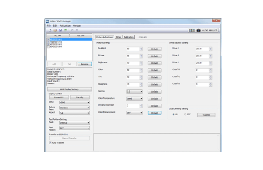The image size is (263, 170).
Task: Click the AUTO ADJUST button
Action: point(203,31)
